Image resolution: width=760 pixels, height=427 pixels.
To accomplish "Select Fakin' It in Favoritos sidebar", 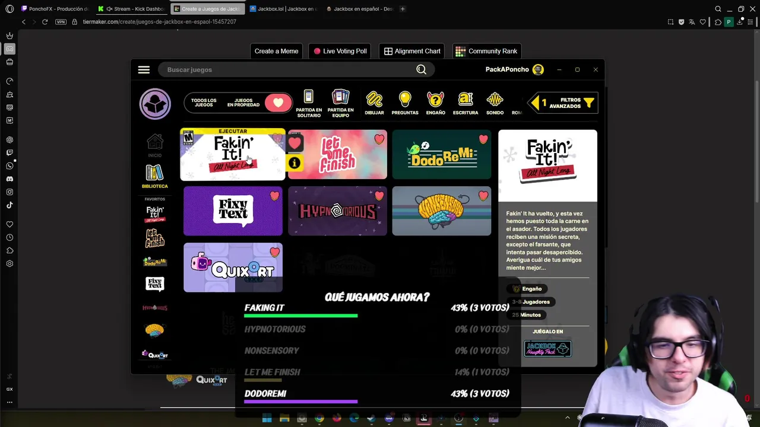I will coord(155,214).
